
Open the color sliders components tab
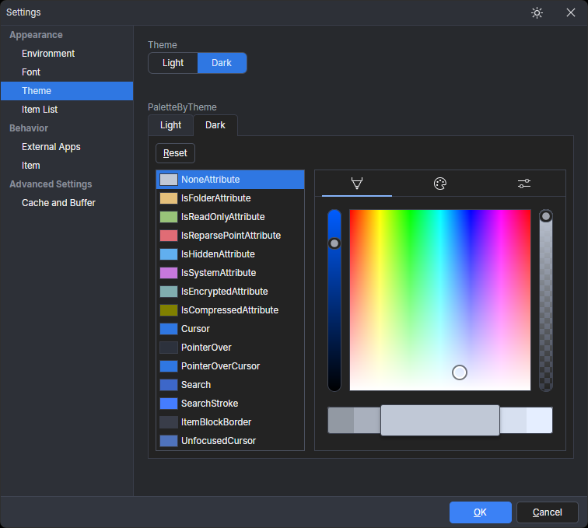tap(523, 184)
